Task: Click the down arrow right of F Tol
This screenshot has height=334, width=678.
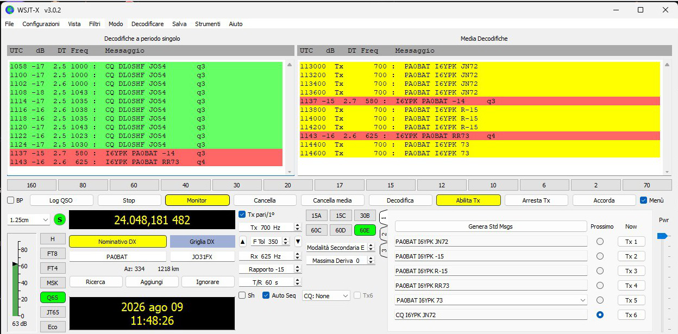Action: coord(298,241)
